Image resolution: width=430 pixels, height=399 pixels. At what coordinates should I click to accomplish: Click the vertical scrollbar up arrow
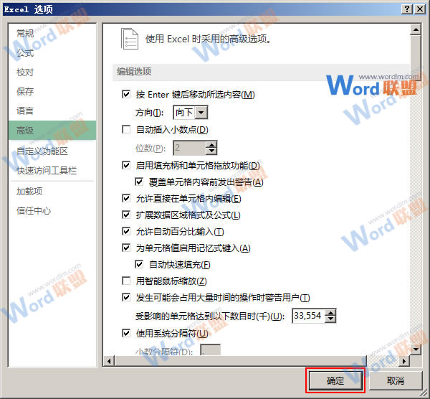[x=416, y=29]
